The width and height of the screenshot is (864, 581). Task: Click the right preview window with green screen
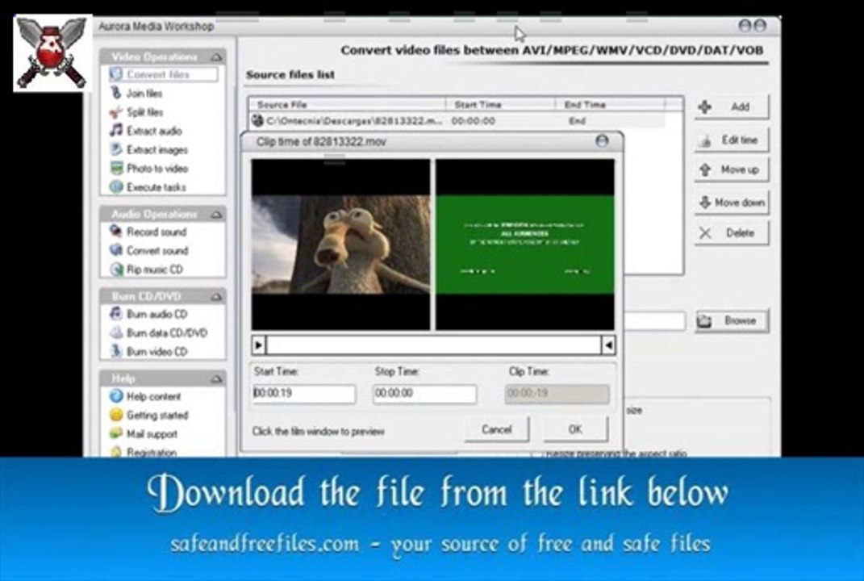[x=524, y=245]
